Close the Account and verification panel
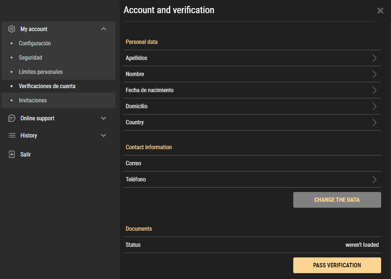 click(x=380, y=11)
